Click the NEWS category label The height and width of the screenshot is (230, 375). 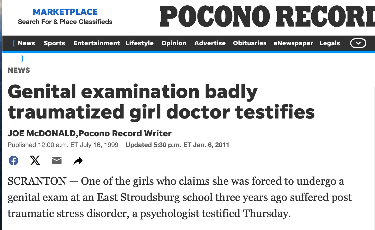tap(19, 70)
